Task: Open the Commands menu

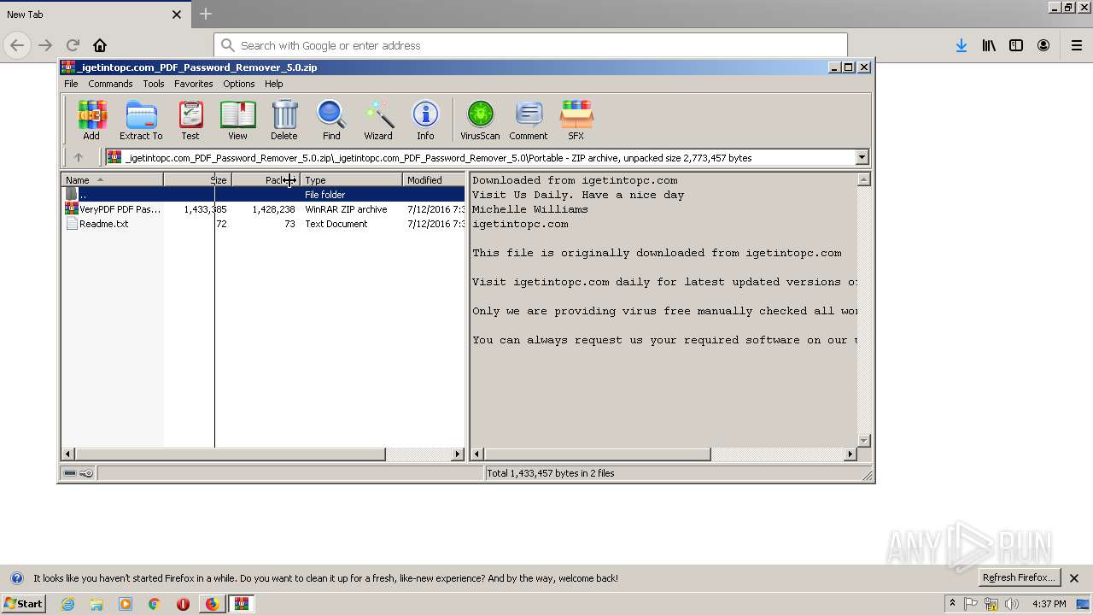Action: (x=110, y=84)
